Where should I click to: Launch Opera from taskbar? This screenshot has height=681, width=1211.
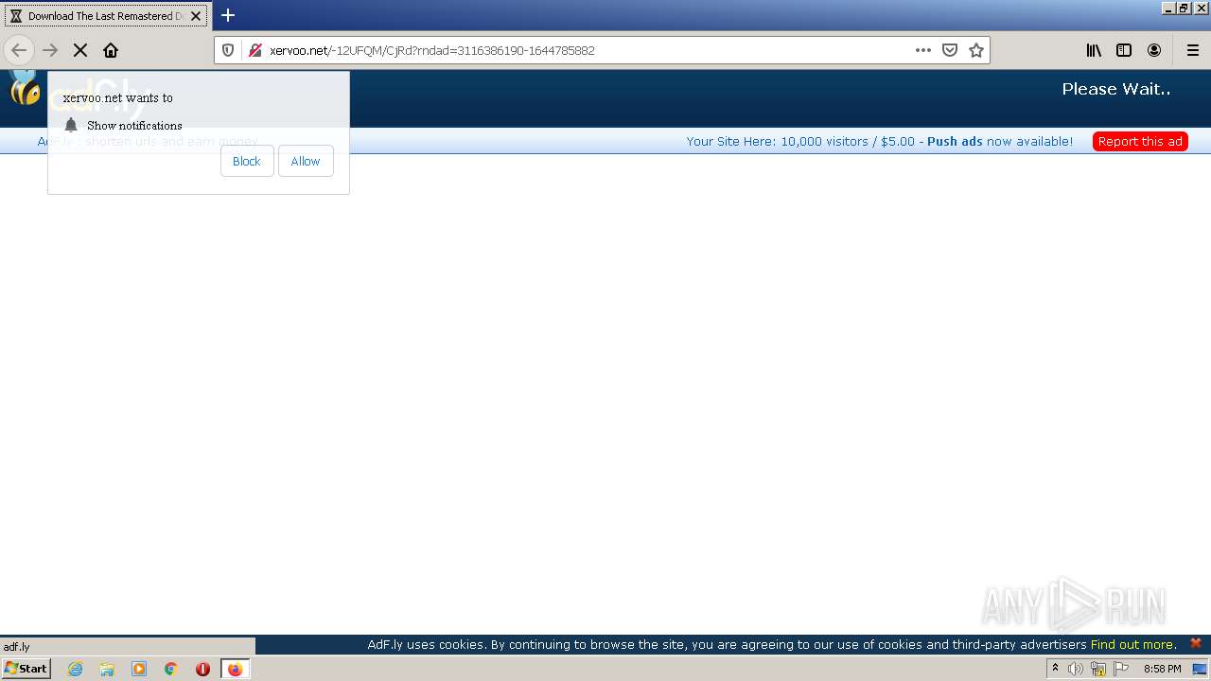pos(202,669)
